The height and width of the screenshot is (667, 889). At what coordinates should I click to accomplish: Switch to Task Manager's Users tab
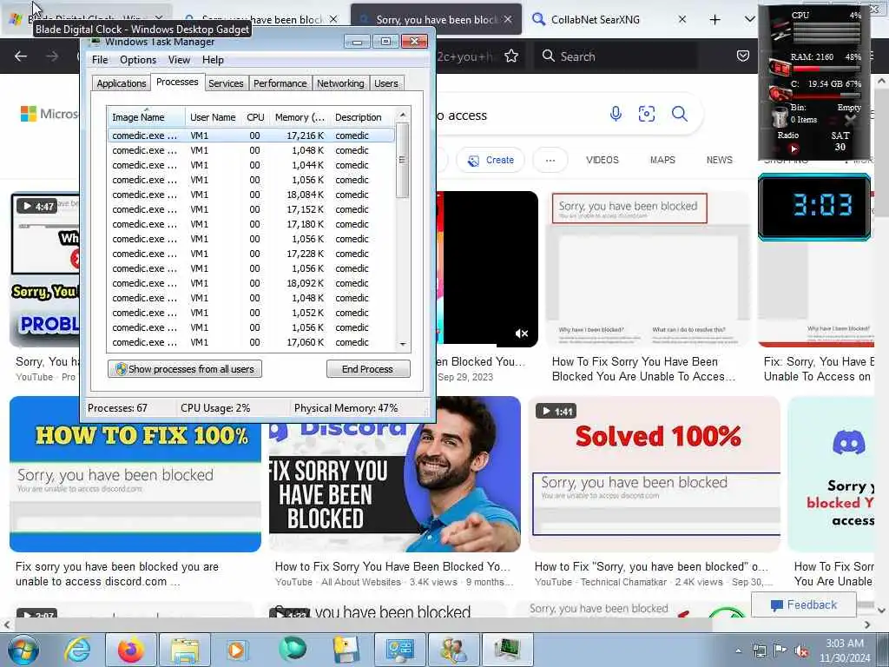[386, 83]
